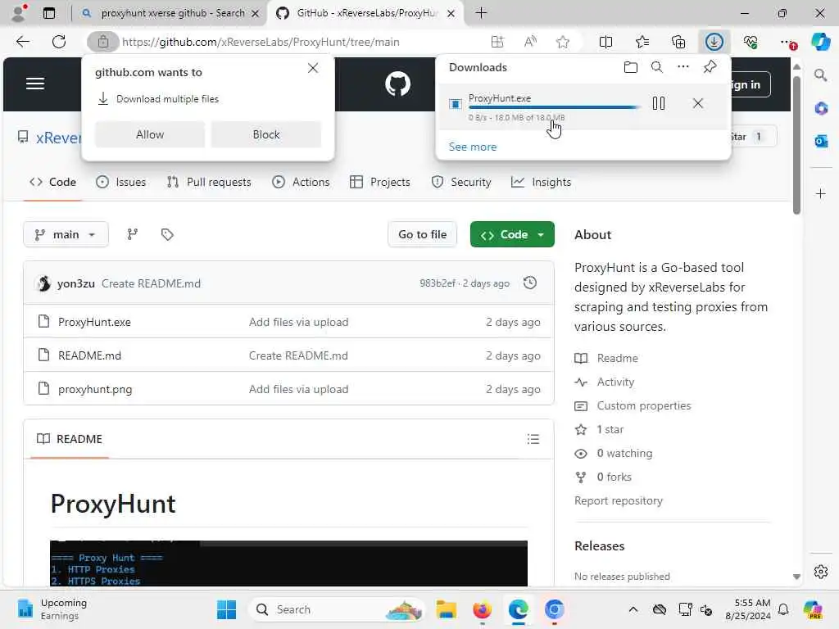Open Outlook sidebar icon
This screenshot has width=839, height=629.
pos(820,141)
